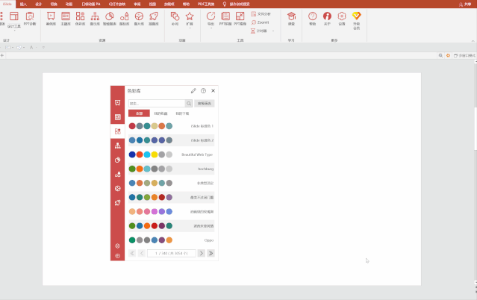Open the 切换 ribbon tab
This screenshot has width=477, height=300.
[x=54, y=4]
